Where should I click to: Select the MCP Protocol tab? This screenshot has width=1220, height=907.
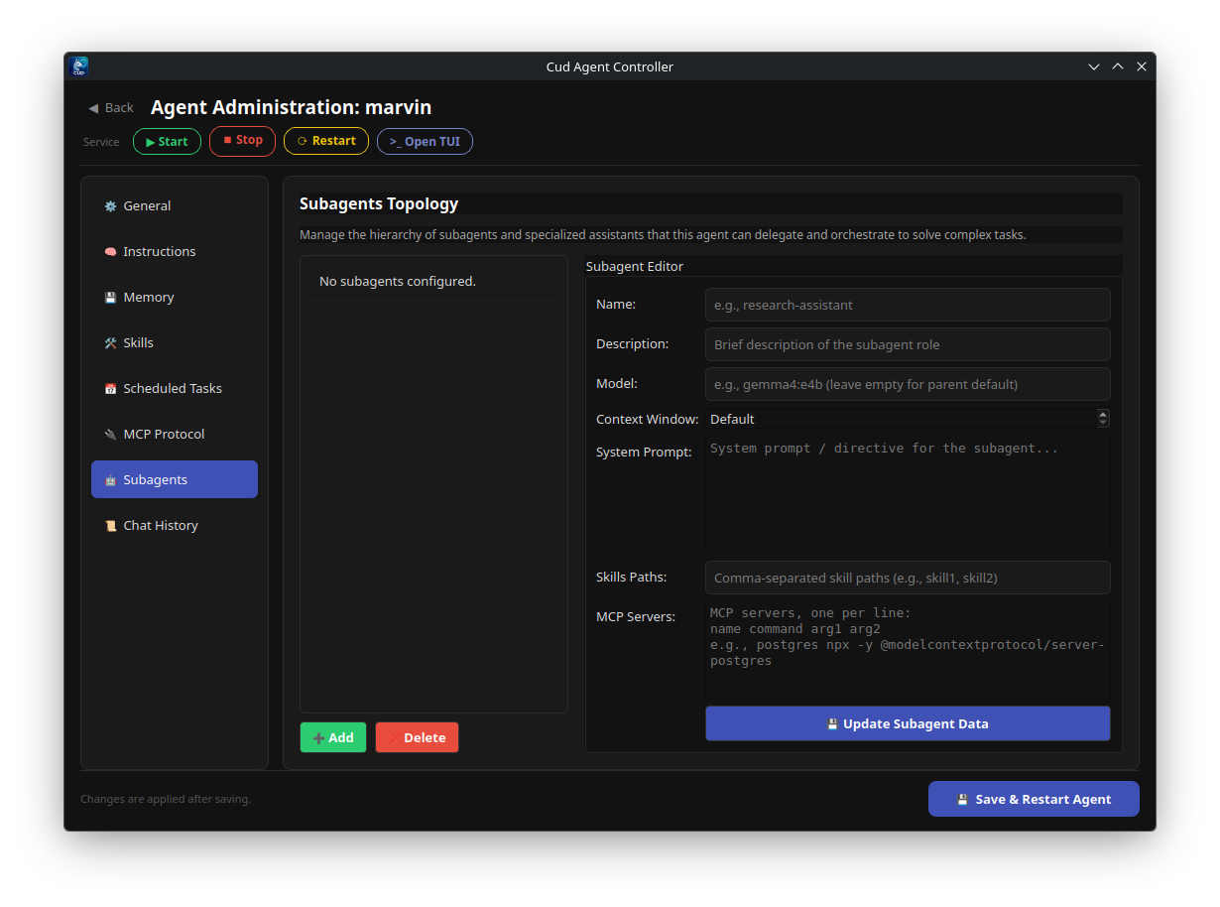[175, 435]
